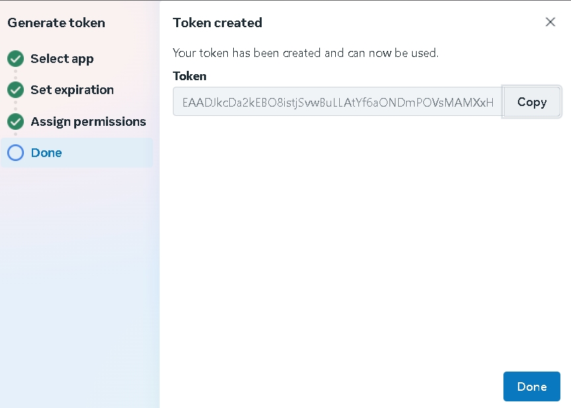Select the Done step label in sidebar
571x408 pixels.
(x=46, y=153)
